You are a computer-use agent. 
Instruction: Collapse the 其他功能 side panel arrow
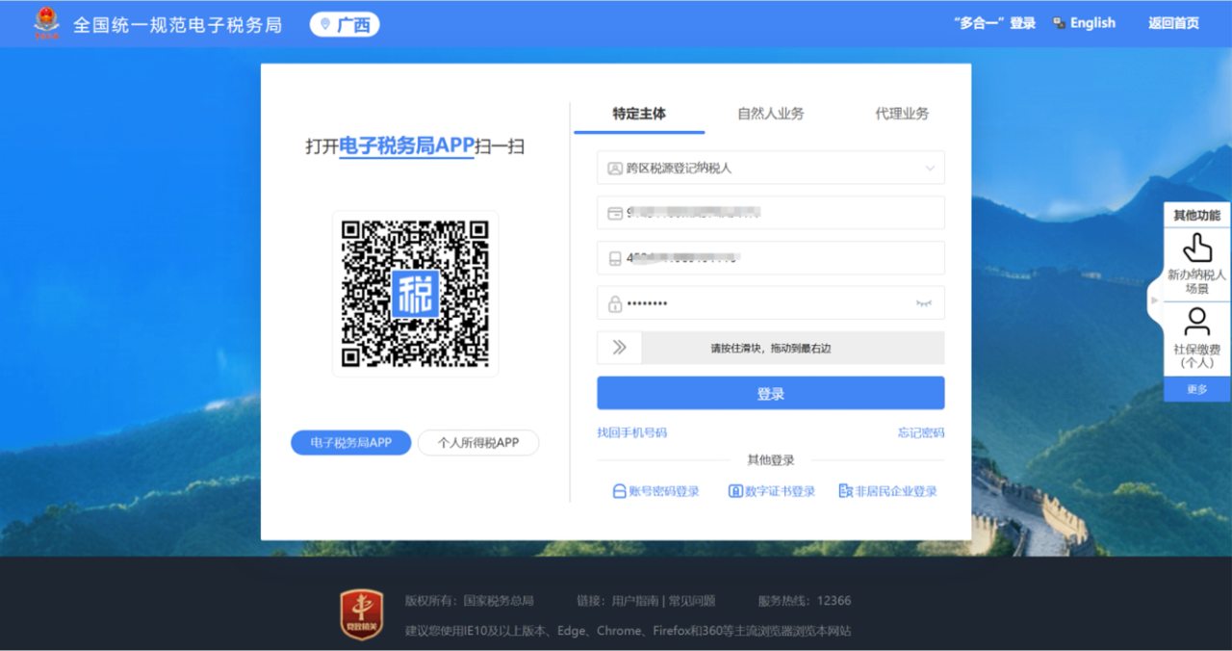pos(1155,300)
